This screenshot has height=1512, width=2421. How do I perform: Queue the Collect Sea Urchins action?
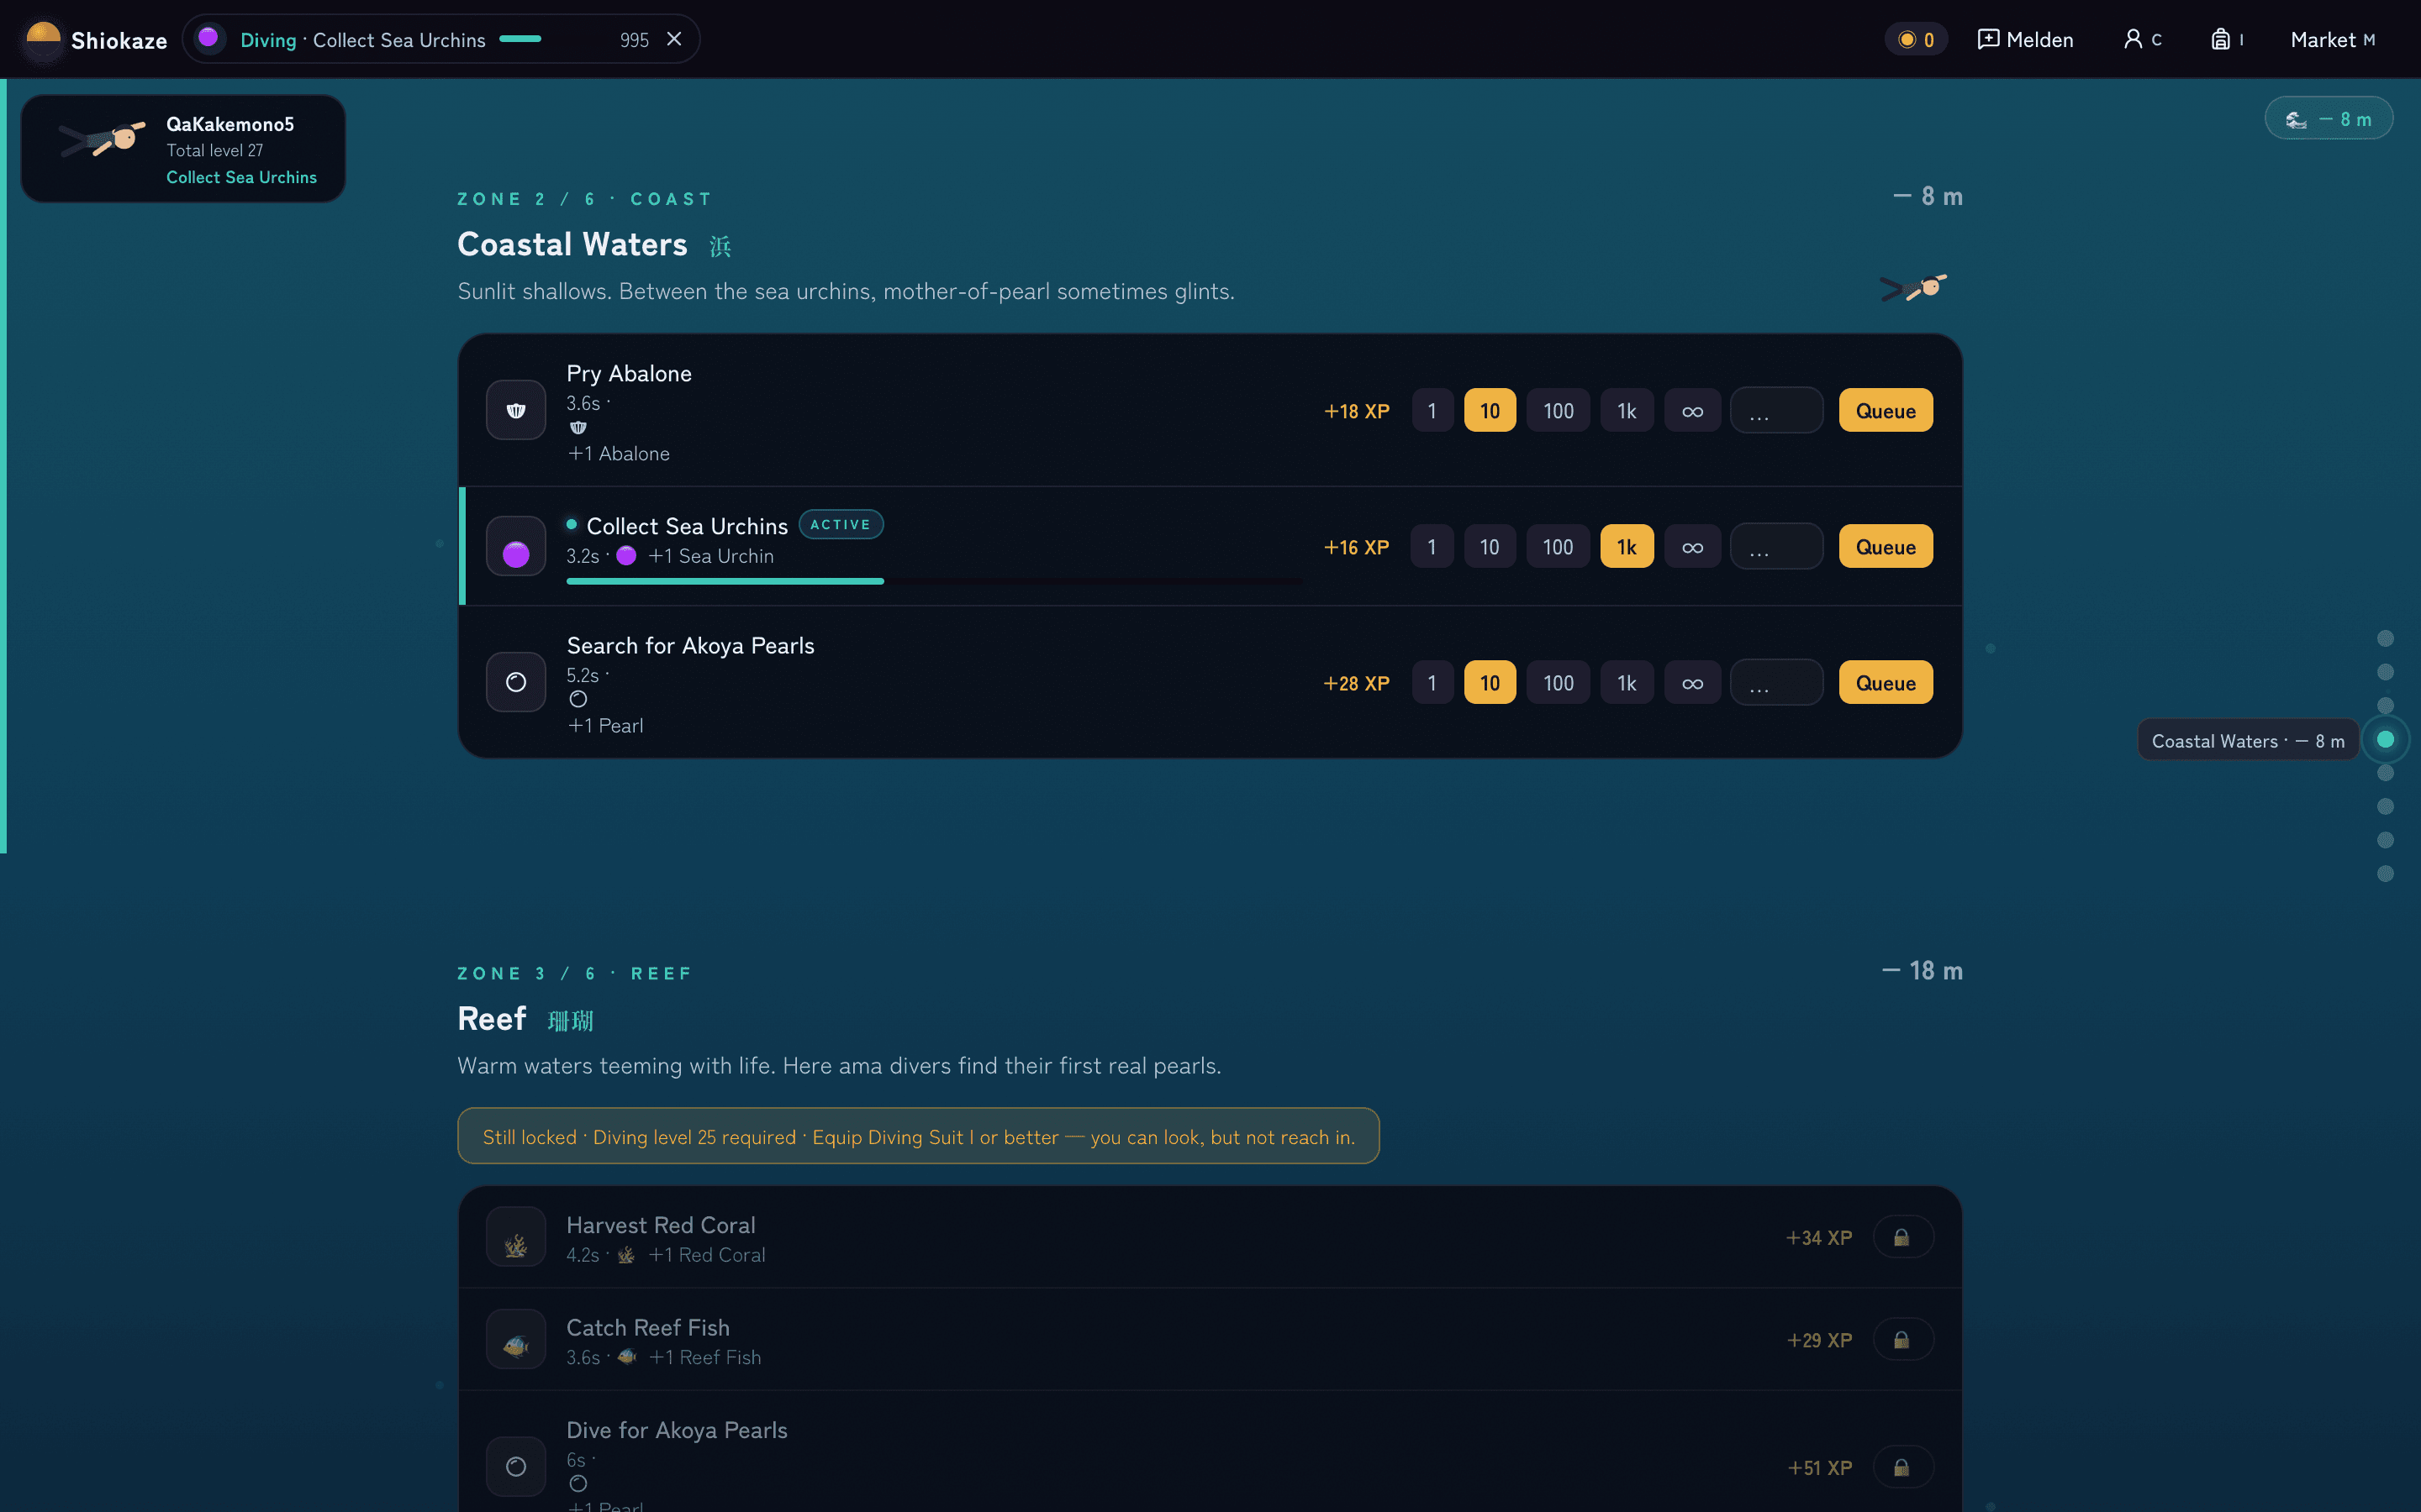pyautogui.click(x=1886, y=546)
